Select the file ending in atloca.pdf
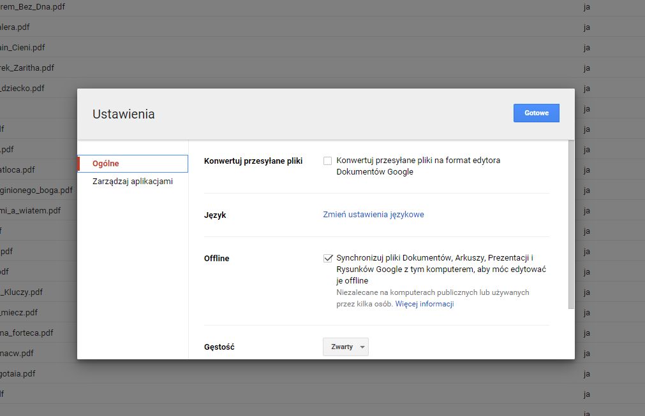The image size is (645, 416). 18,170
